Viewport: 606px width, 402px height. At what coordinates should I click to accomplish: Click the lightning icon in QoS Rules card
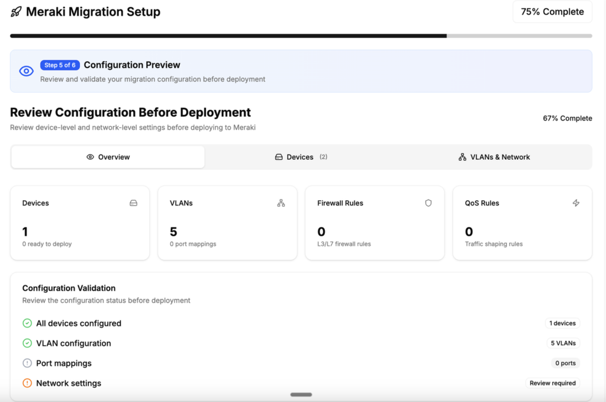pos(576,203)
